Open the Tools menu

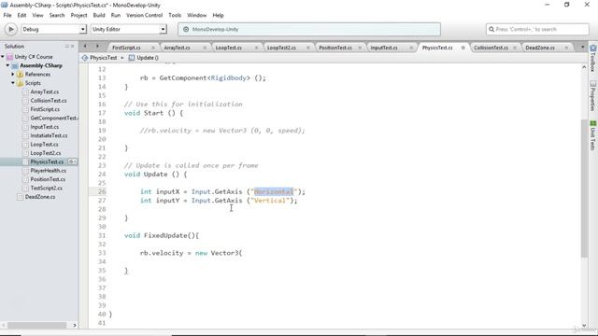(175, 15)
